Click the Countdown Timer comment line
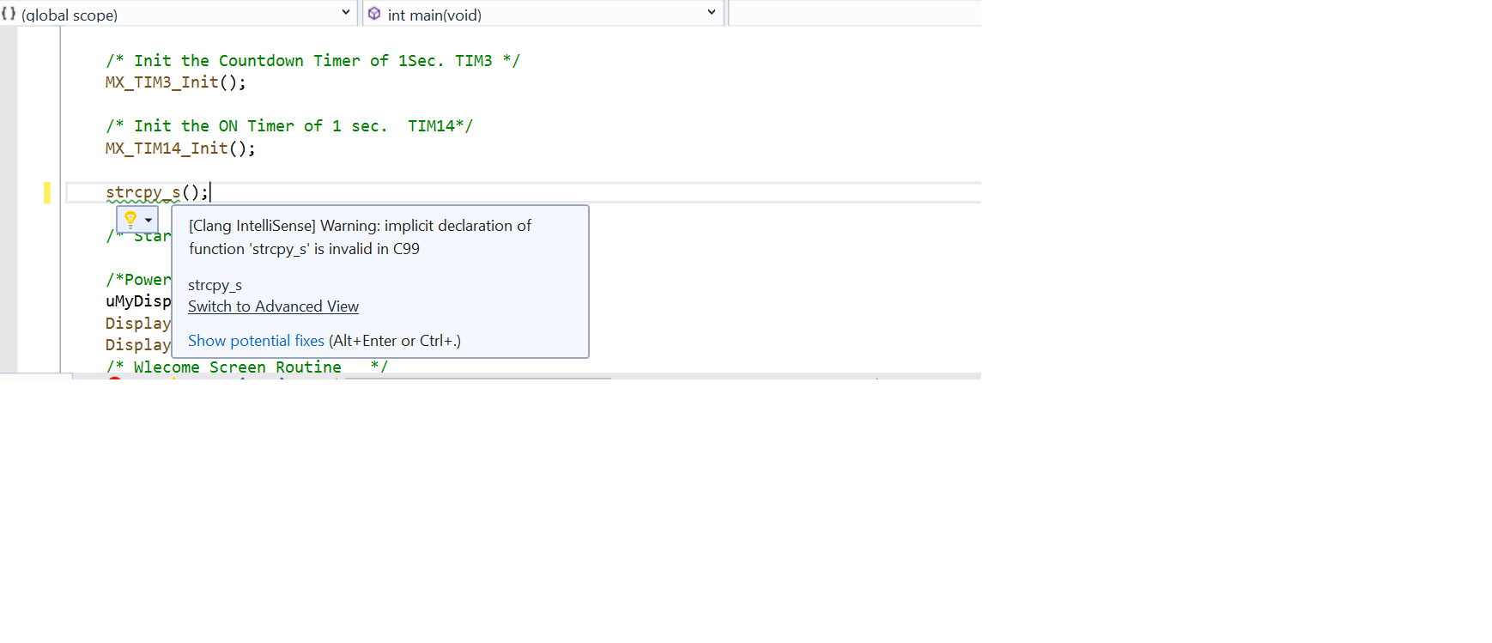This screenshot has width=1492, height=643. (x=312, y=60)
